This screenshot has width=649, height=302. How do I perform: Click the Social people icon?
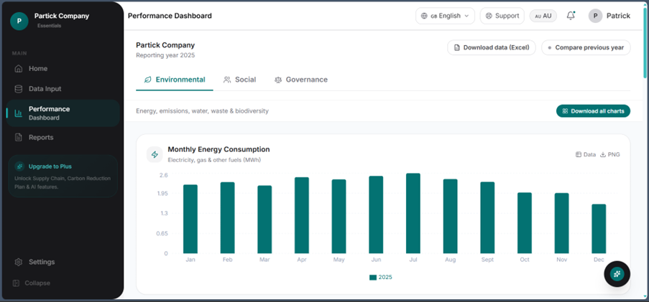point(227,80)
